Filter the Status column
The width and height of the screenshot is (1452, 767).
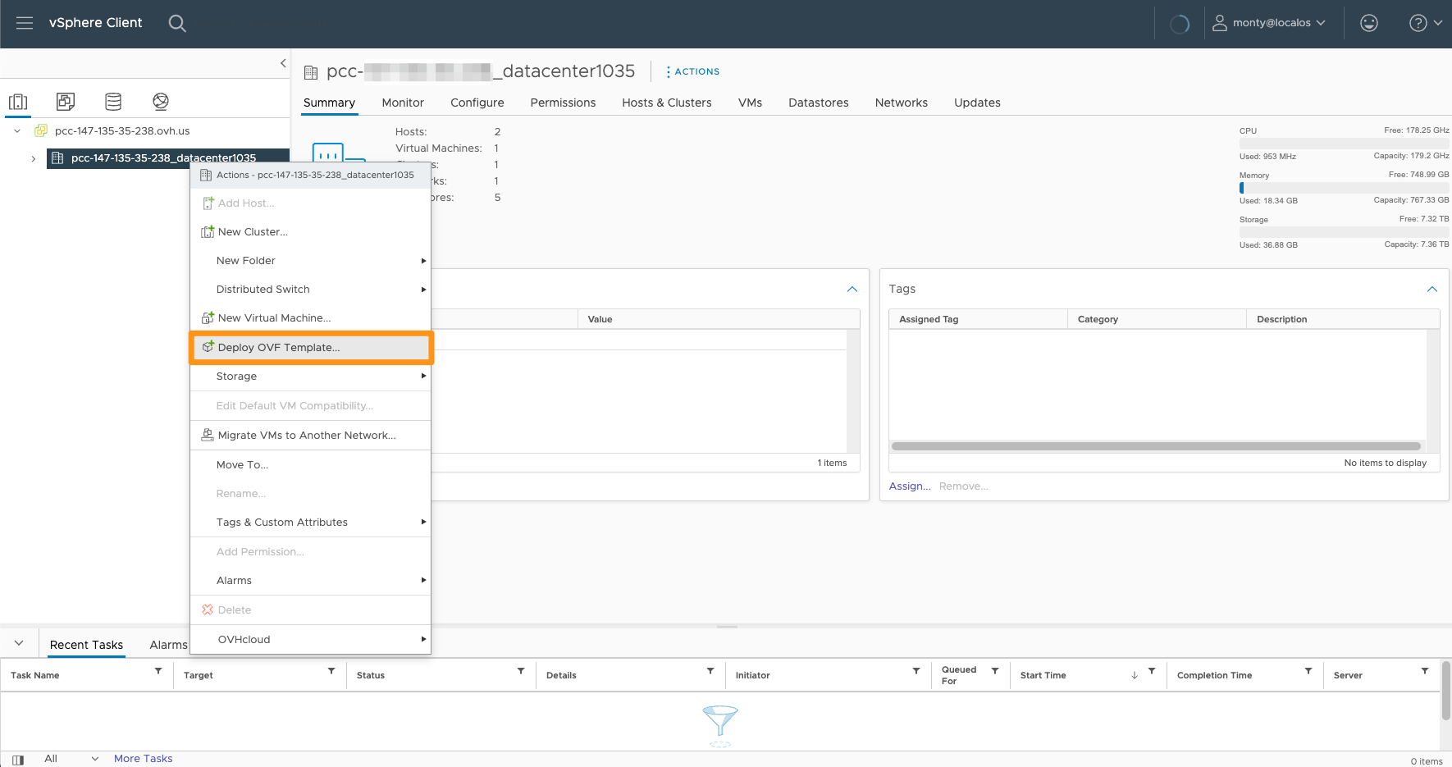[x=521, y=671]
